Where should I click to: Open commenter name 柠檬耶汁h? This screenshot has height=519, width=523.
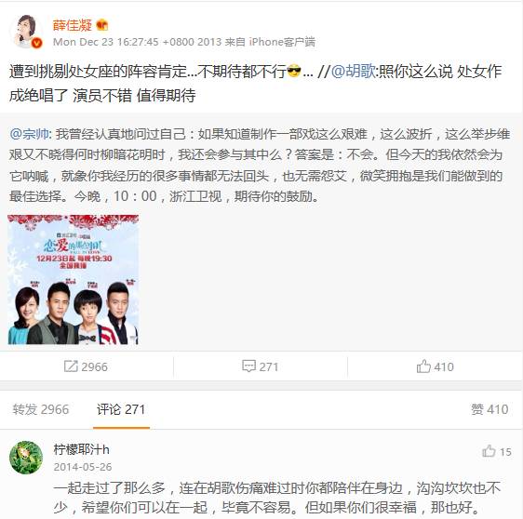[81, 449]
